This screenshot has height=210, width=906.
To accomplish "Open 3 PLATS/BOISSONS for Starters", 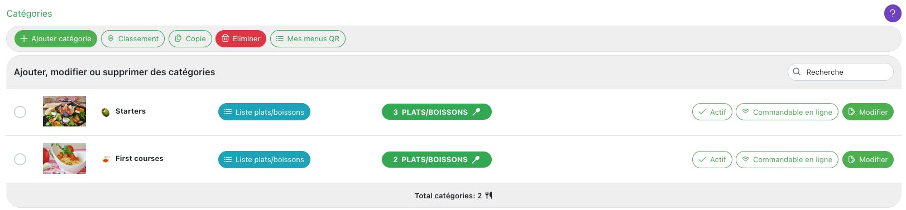I will click(437, 112).
